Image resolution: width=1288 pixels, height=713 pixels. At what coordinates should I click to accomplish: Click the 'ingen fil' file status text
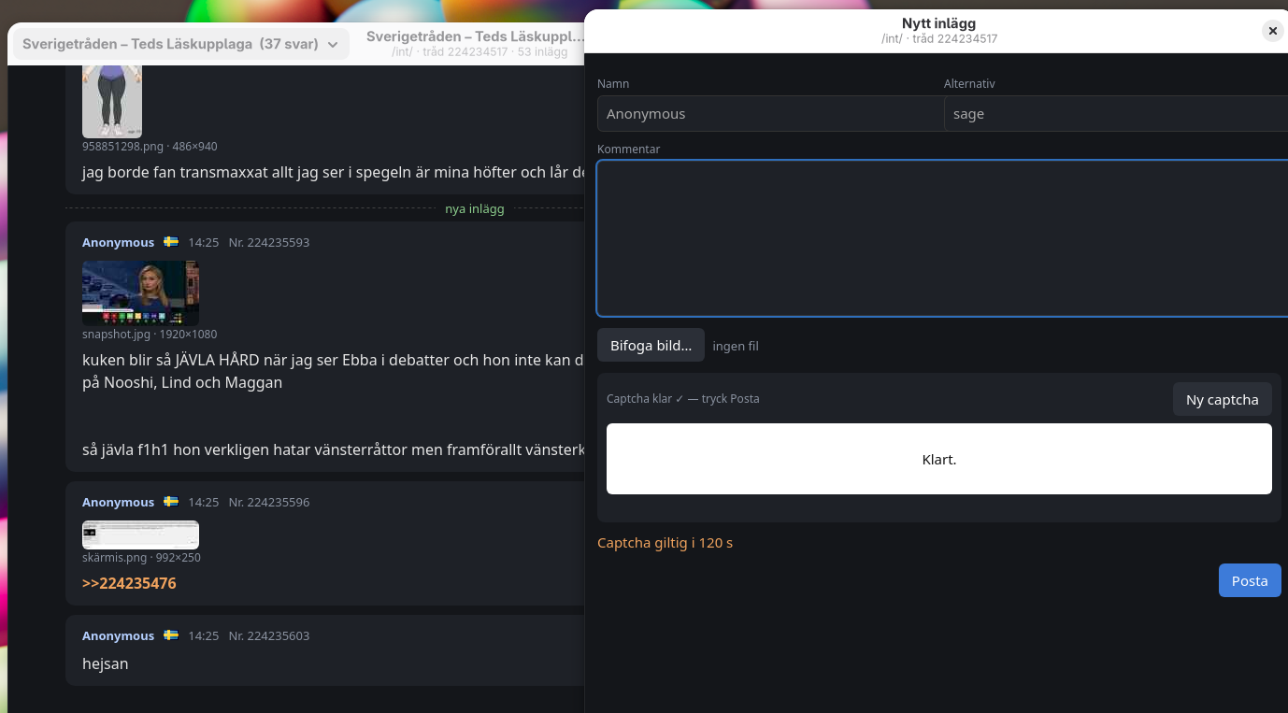click(x=736, y=346)
